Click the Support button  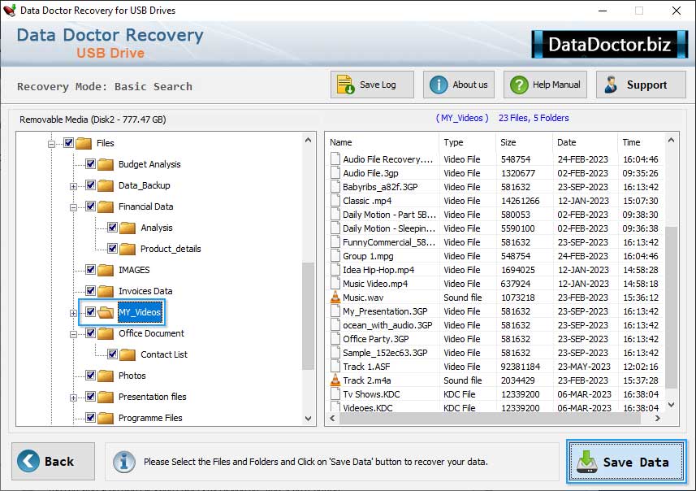pos(641,85)
